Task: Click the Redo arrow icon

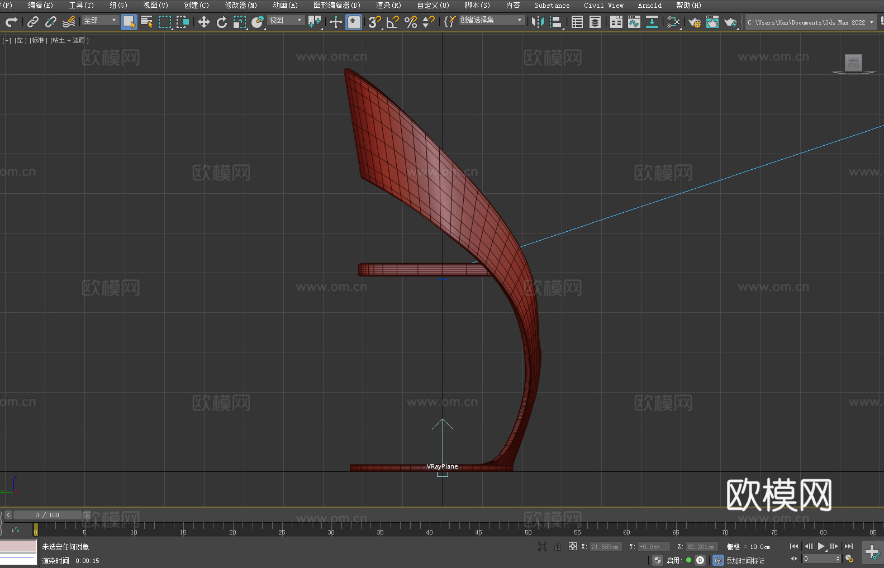Action: [x=11, y=22]
